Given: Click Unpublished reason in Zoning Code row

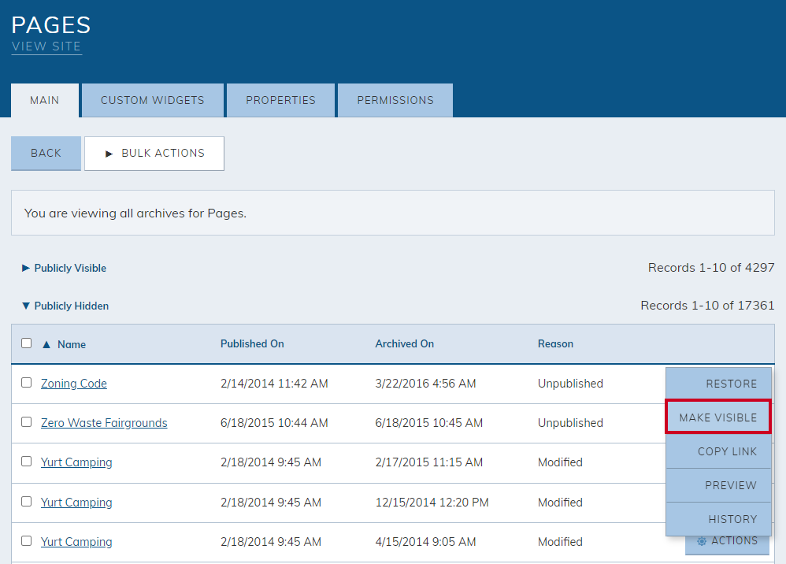Looking at the screenshot, I should [x=570, y=384].
